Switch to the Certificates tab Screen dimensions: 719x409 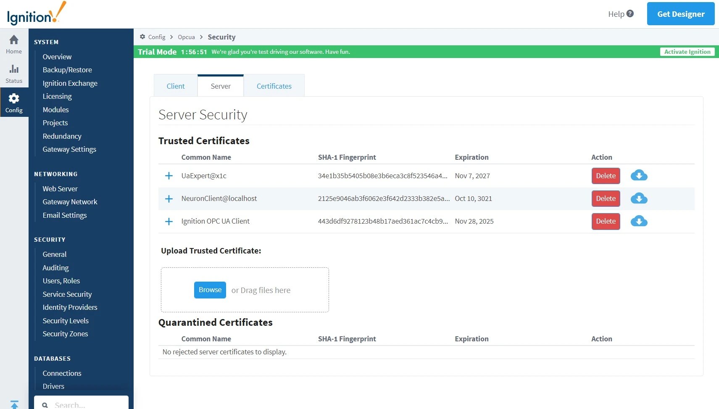tap(274, 86)
